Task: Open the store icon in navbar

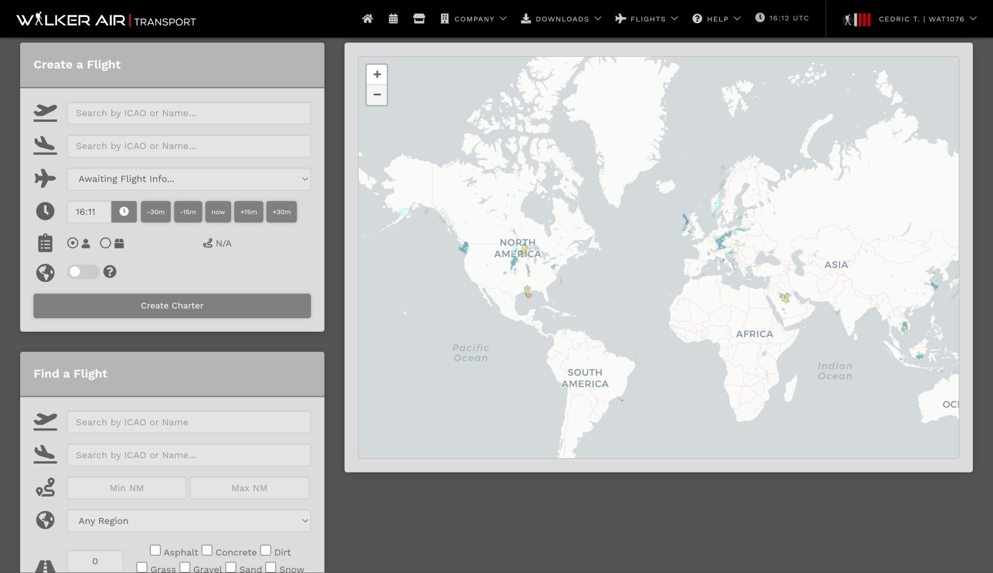Action: coord(419,19)
